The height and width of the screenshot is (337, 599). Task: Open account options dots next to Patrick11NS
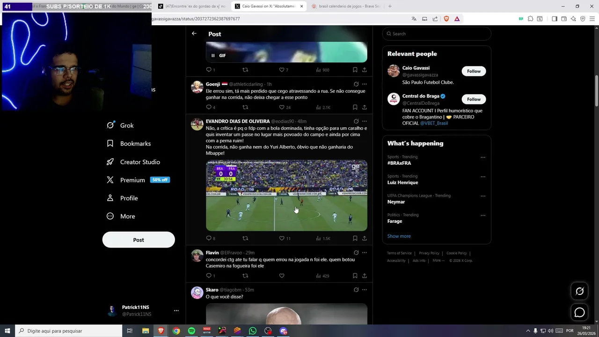tap(176, 310)
